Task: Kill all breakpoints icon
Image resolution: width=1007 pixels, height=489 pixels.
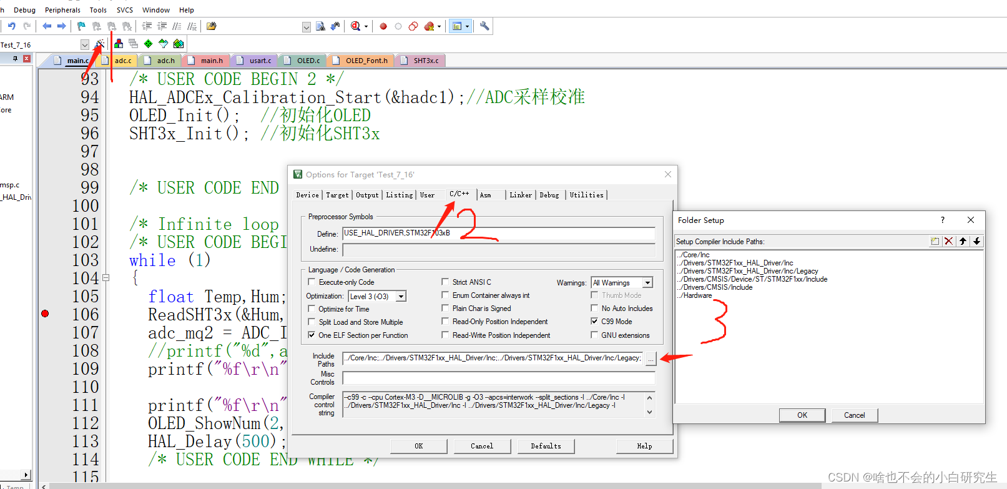Action: [x=429, y=26]
